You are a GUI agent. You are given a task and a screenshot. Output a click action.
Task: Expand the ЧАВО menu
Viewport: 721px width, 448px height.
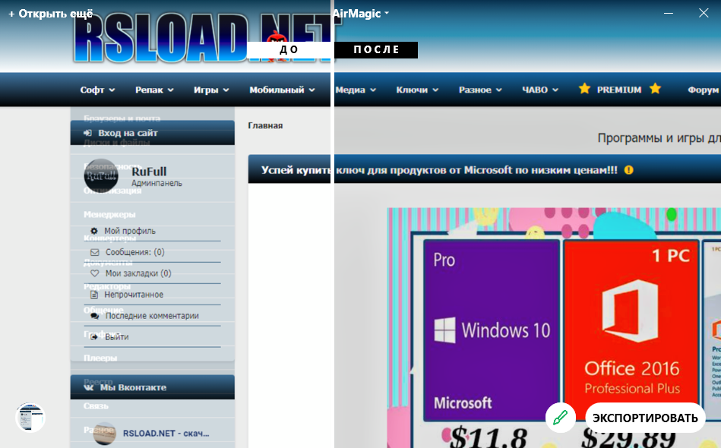(x=540, y=90)
